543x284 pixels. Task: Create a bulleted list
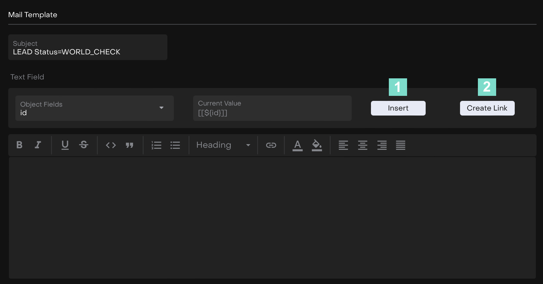(175, 145)
